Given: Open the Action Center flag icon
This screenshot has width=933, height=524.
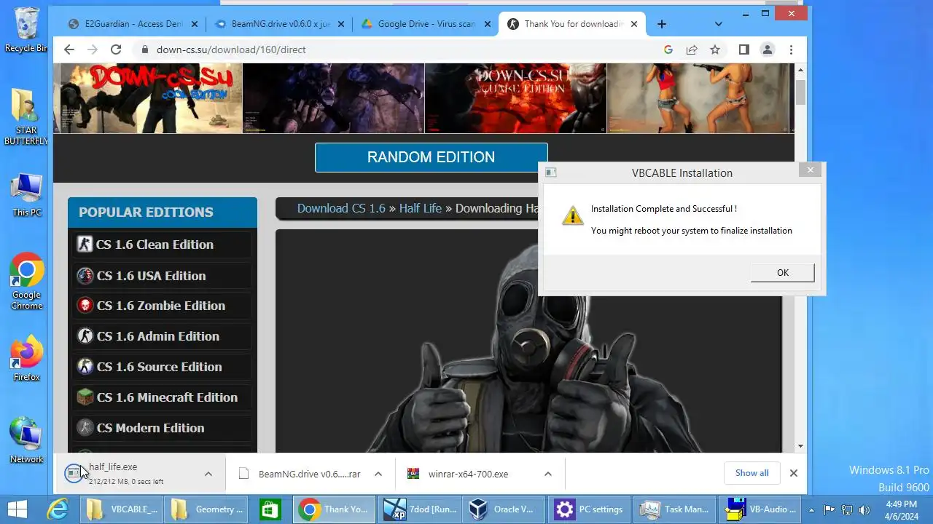Looking at the screenshot, I should 829,509.
